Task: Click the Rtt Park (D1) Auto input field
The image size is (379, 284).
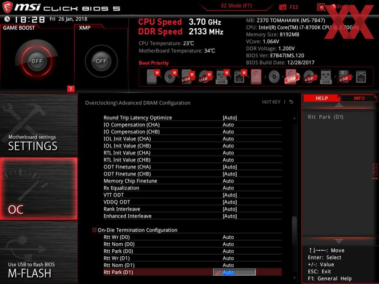Action: coord(234,272)
